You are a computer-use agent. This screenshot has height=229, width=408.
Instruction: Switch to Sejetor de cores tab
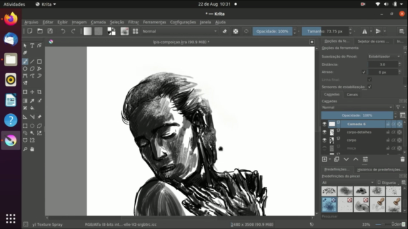(x=373, y=41)
